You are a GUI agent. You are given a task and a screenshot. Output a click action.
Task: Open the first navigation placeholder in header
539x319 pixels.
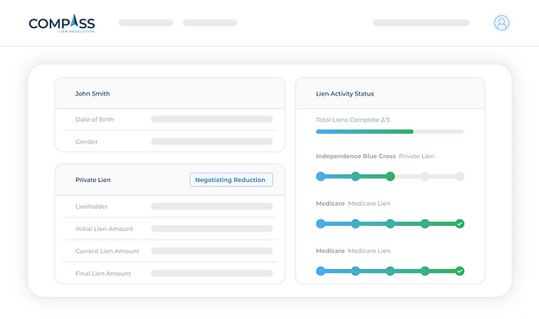(x=146, y=23)
